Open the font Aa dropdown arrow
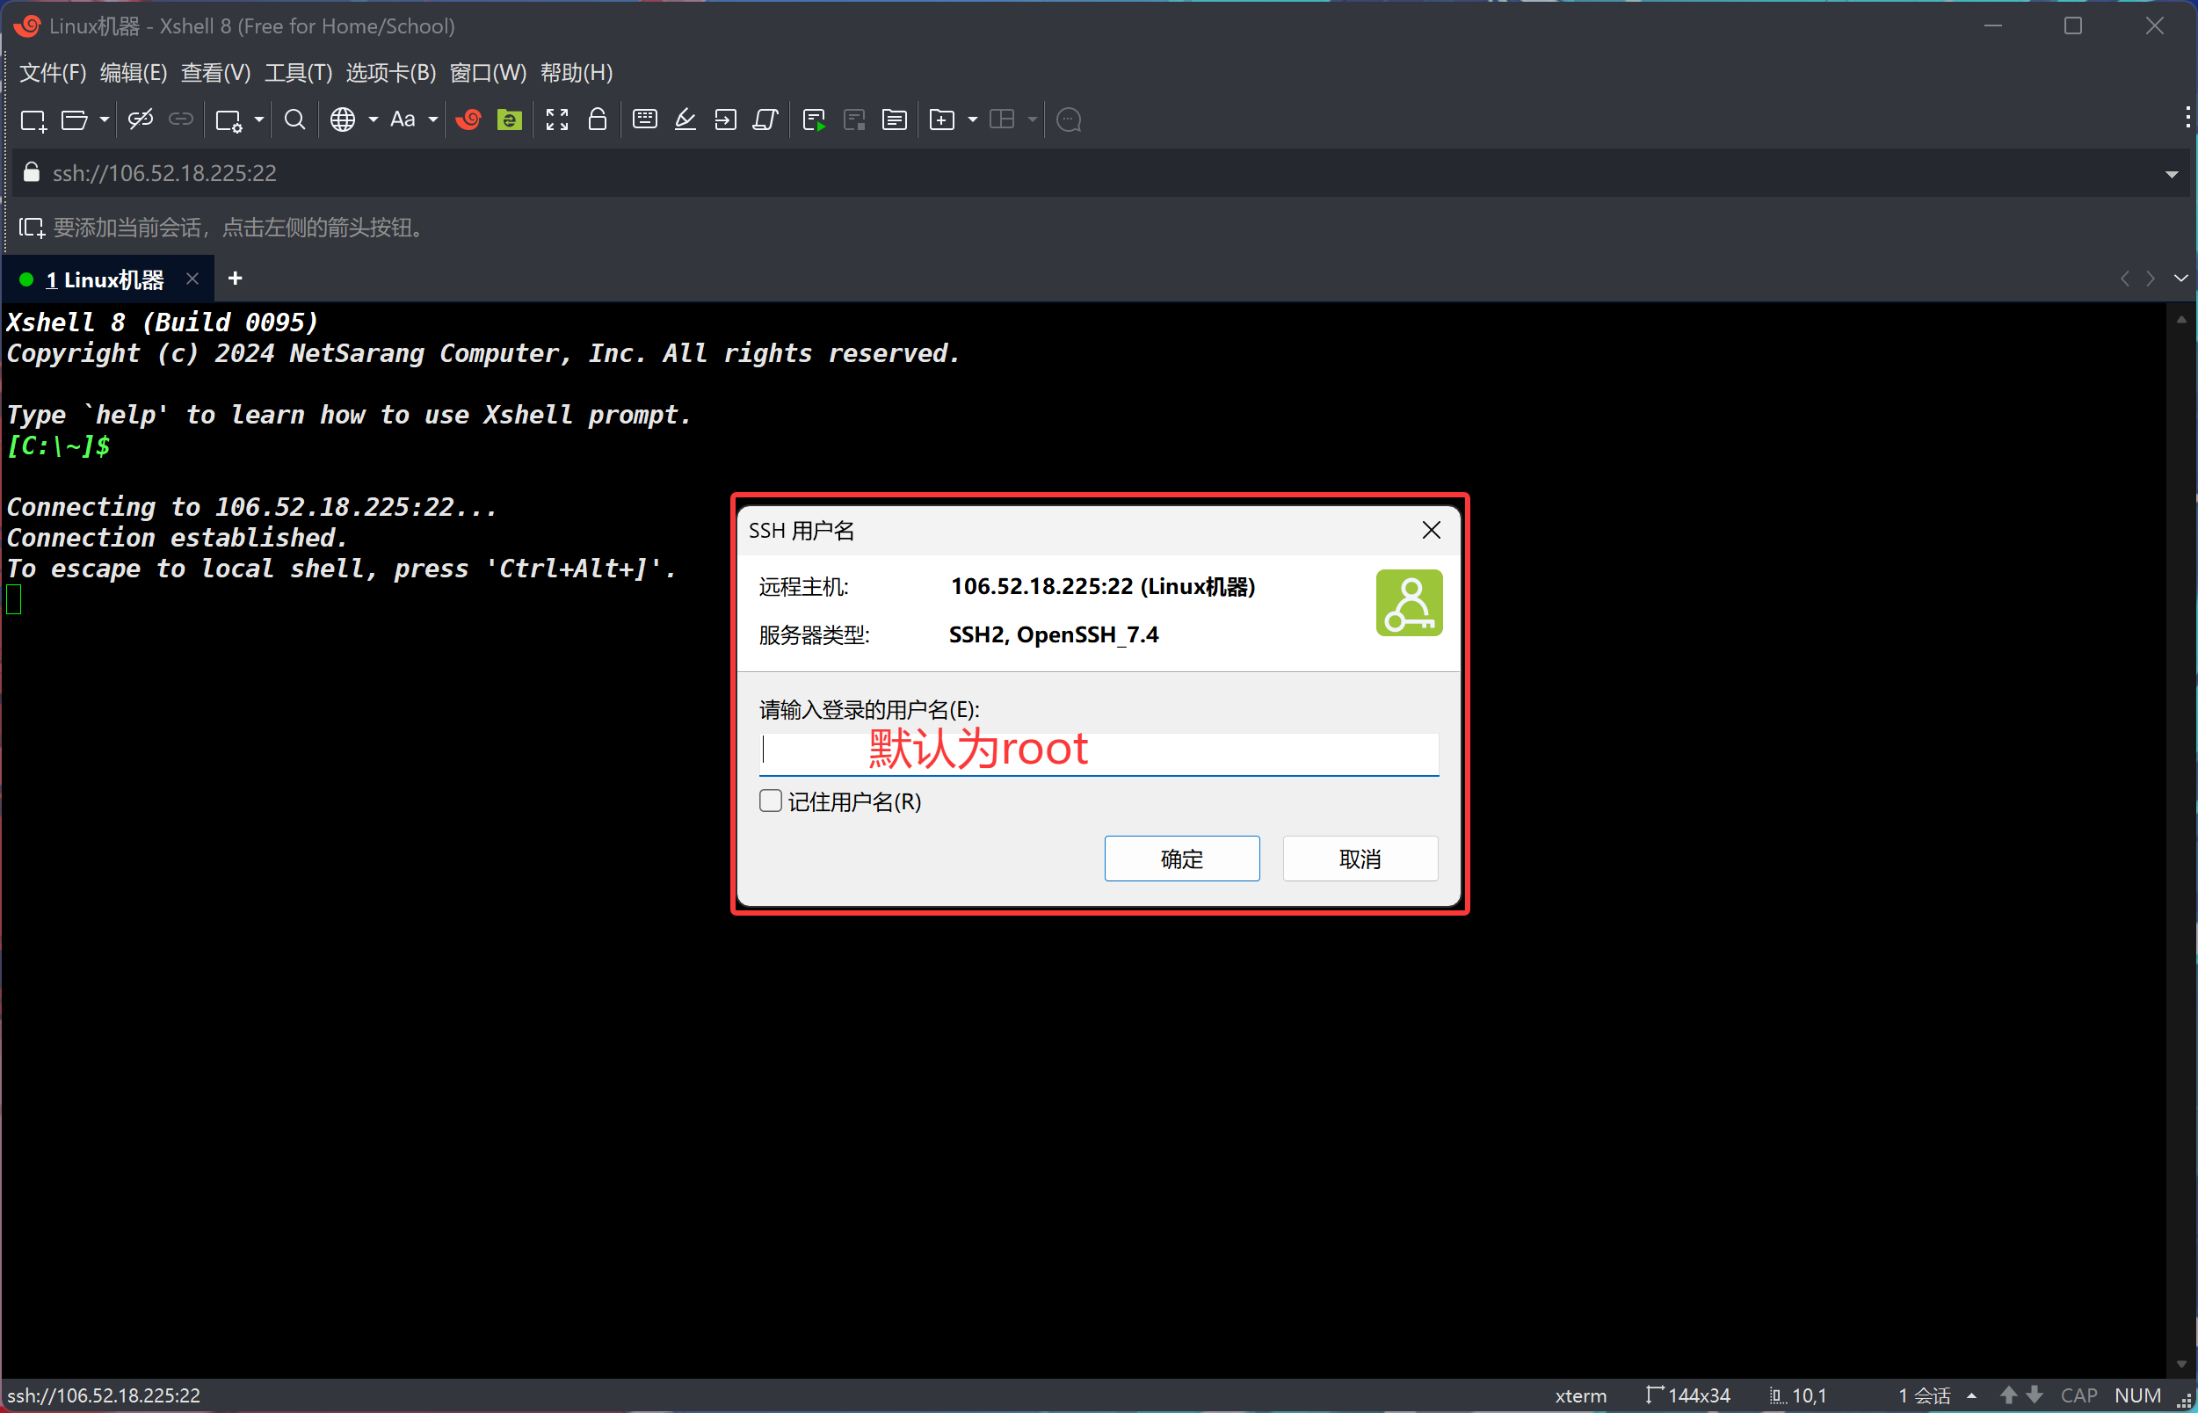The height and width of the screenshot is (1413, 2198). [x=433, y=120]
